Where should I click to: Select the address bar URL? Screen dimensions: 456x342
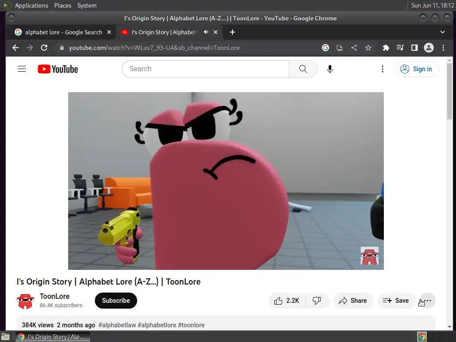pos(154,48)
